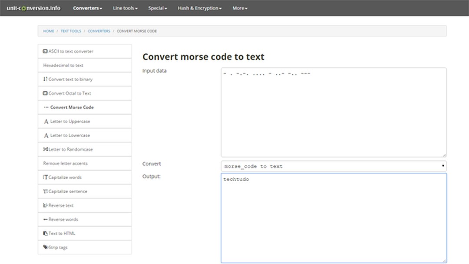
Task: Click the Reverse text mirrored icon
Action: tap(45, 205)
